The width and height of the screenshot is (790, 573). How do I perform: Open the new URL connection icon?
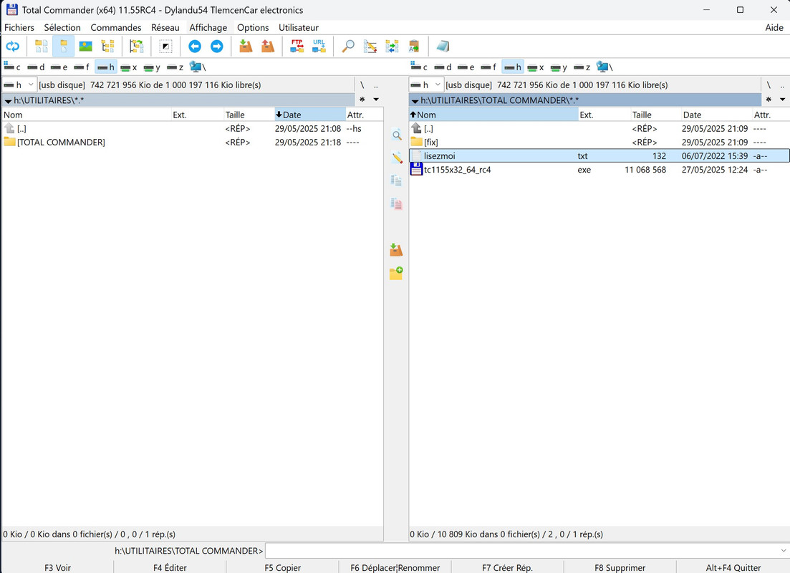pyautogui.click(x=319, y=47)
